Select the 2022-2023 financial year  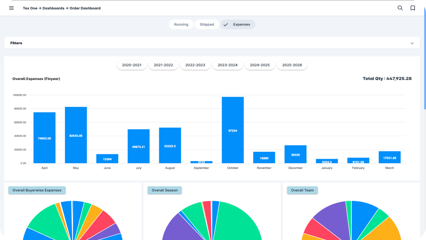(195, 65)
